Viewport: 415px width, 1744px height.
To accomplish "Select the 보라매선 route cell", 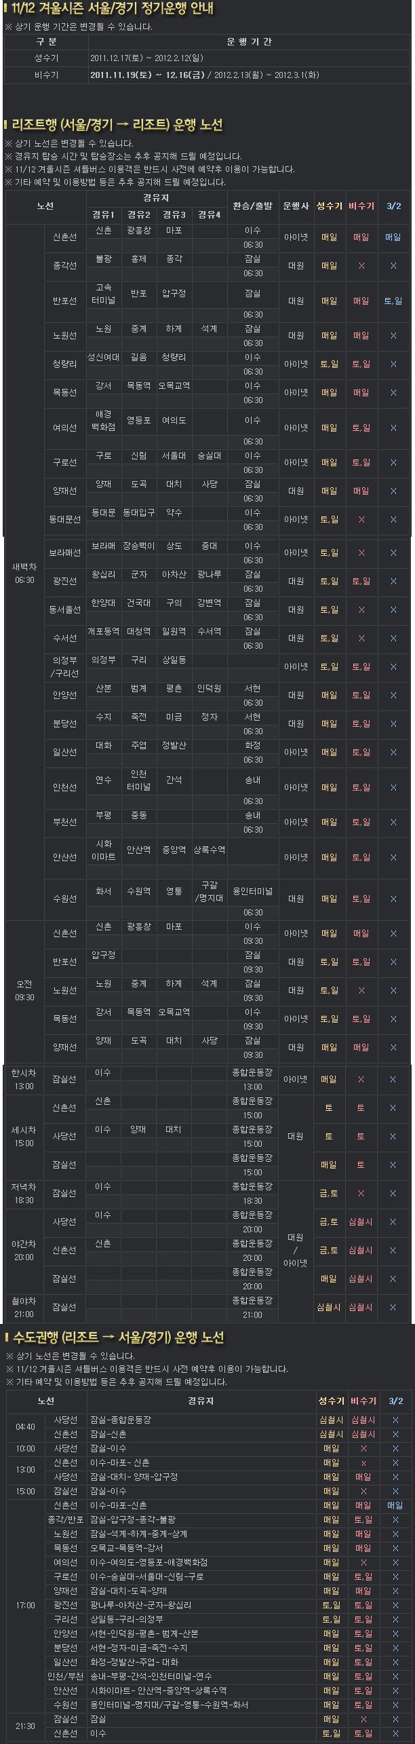I will coord(65,553).
